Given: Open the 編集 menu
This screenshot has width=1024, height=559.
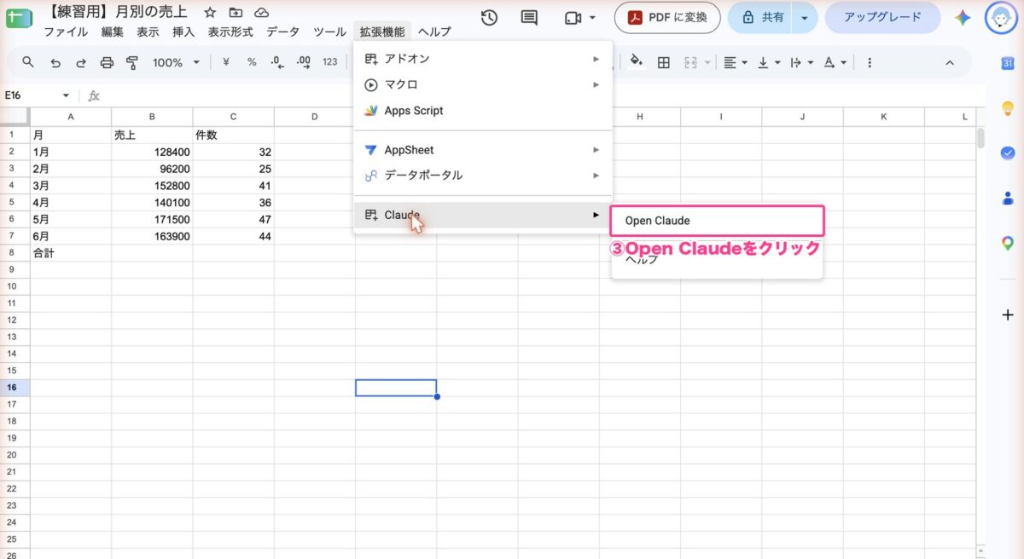Looking at the screenshot, I should click(112, 32).
